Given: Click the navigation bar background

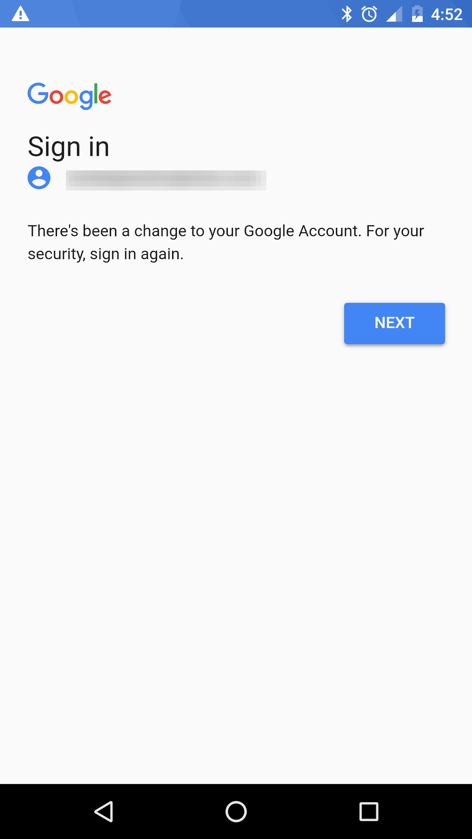Looking at the screenshot, I should pyautogui.click(x=236, y=812).
